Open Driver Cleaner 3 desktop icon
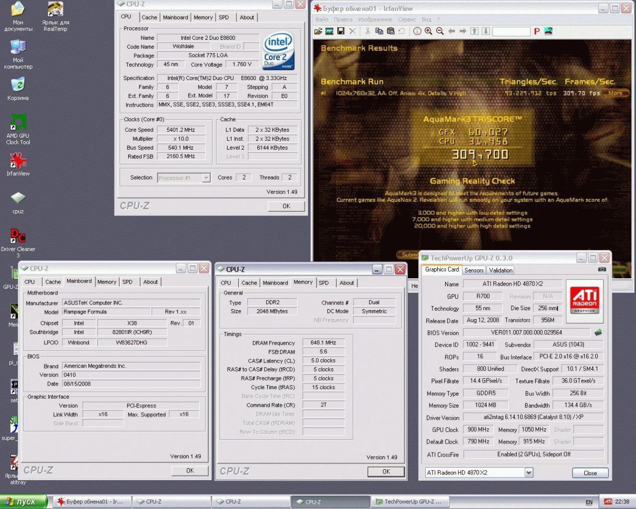Image resolution: width=636 pixels, height=509 pixels. point(18,243)
